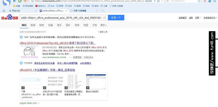Expand the 更多» more categories
The image size is (218, 107).
click(103, 25)
